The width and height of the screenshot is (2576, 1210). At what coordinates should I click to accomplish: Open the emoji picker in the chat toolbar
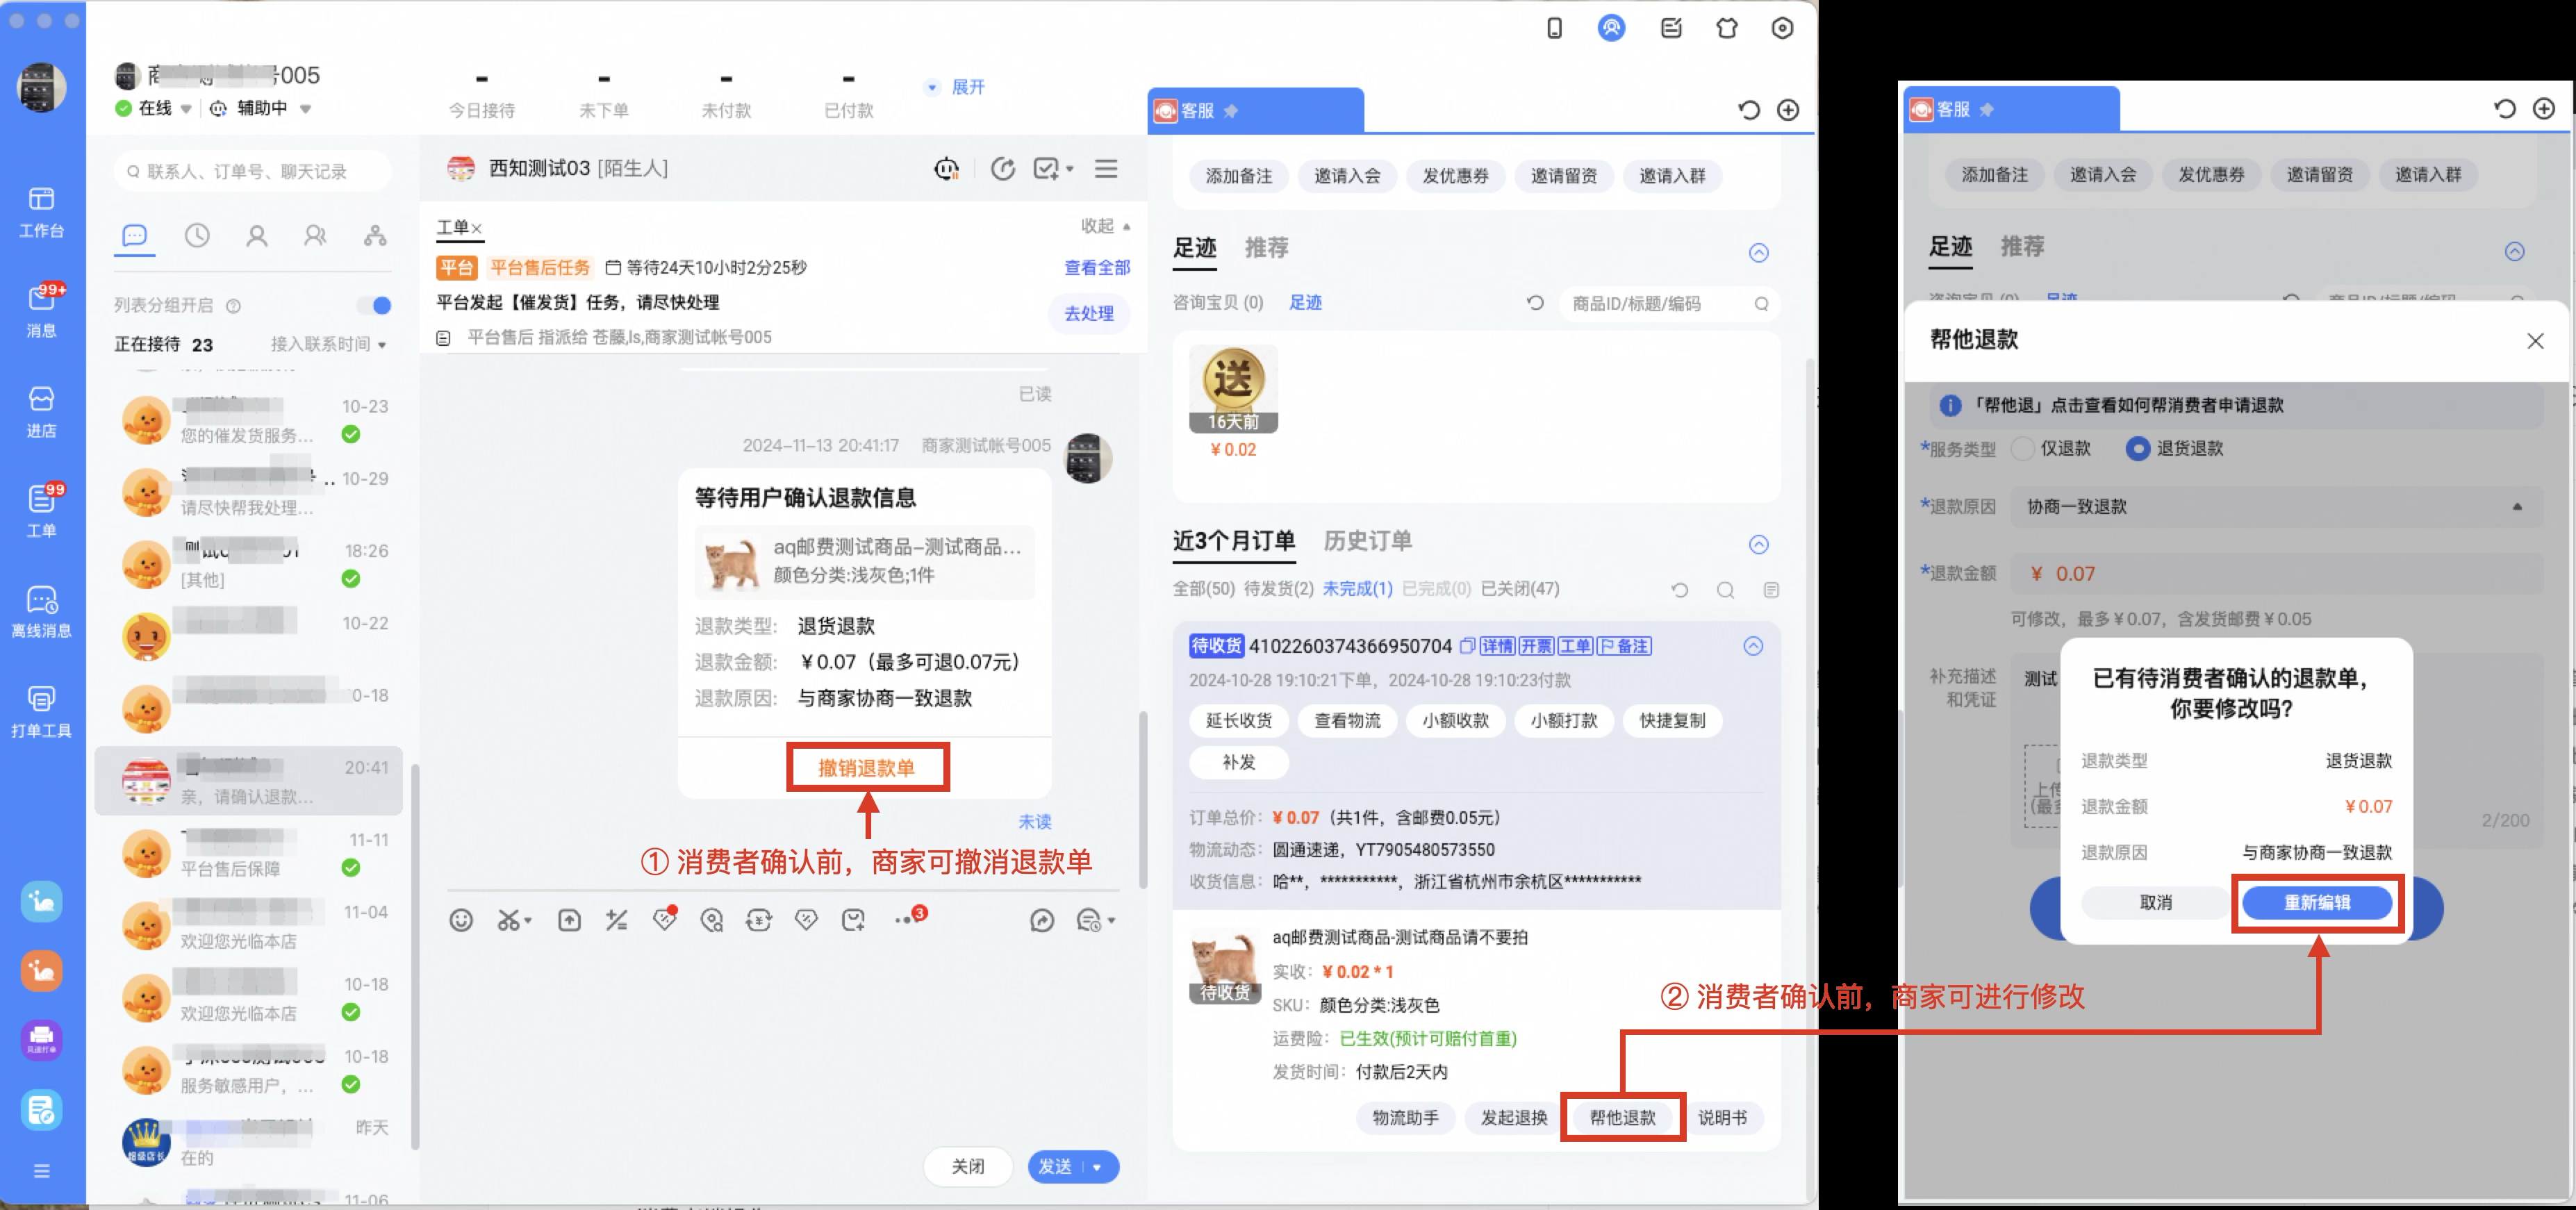pos(461,920)
